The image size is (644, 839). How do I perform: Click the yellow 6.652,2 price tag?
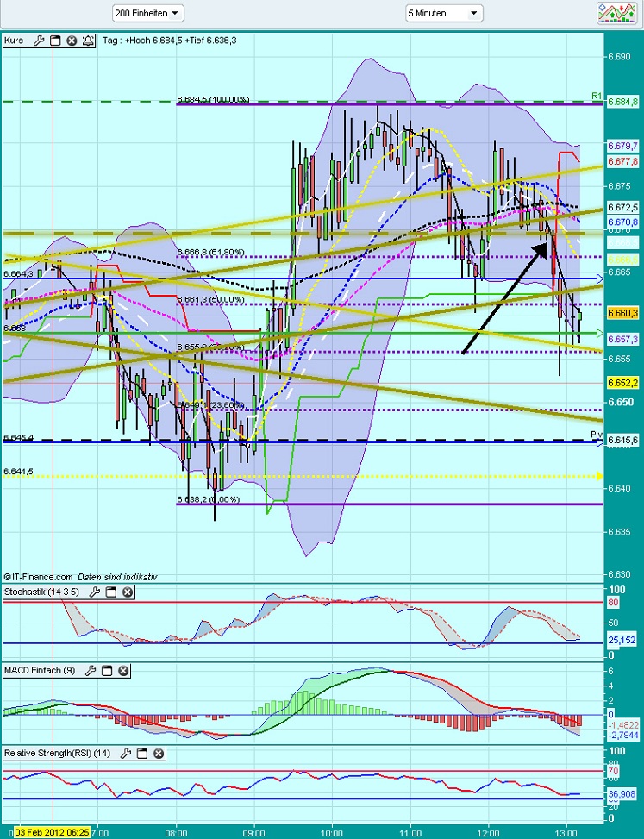(x=622, y=383)
